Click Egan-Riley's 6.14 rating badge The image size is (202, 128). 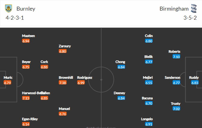(x=26, y=124)
